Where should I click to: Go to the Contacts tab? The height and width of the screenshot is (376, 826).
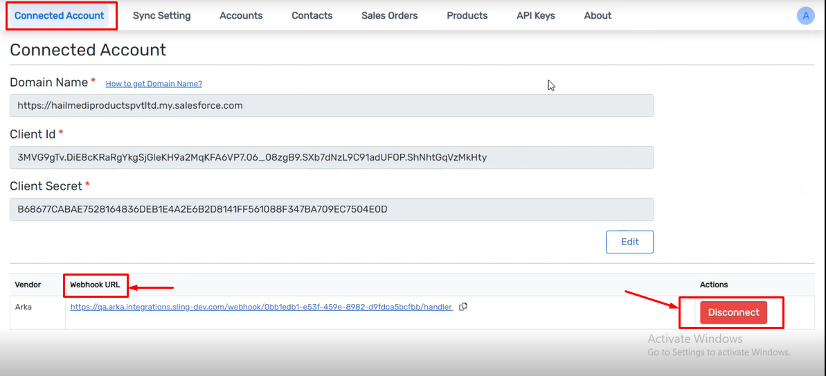pyautogui.click(x=312, y=16)
